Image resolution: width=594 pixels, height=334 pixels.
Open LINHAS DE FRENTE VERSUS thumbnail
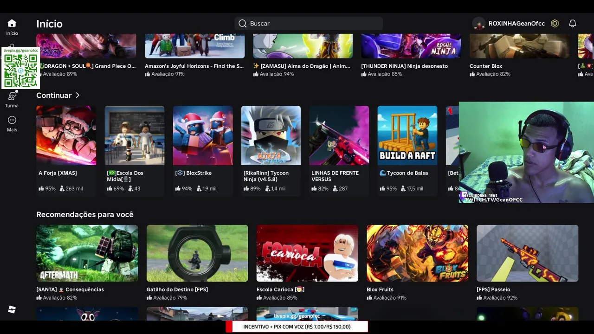pos(339,135)
